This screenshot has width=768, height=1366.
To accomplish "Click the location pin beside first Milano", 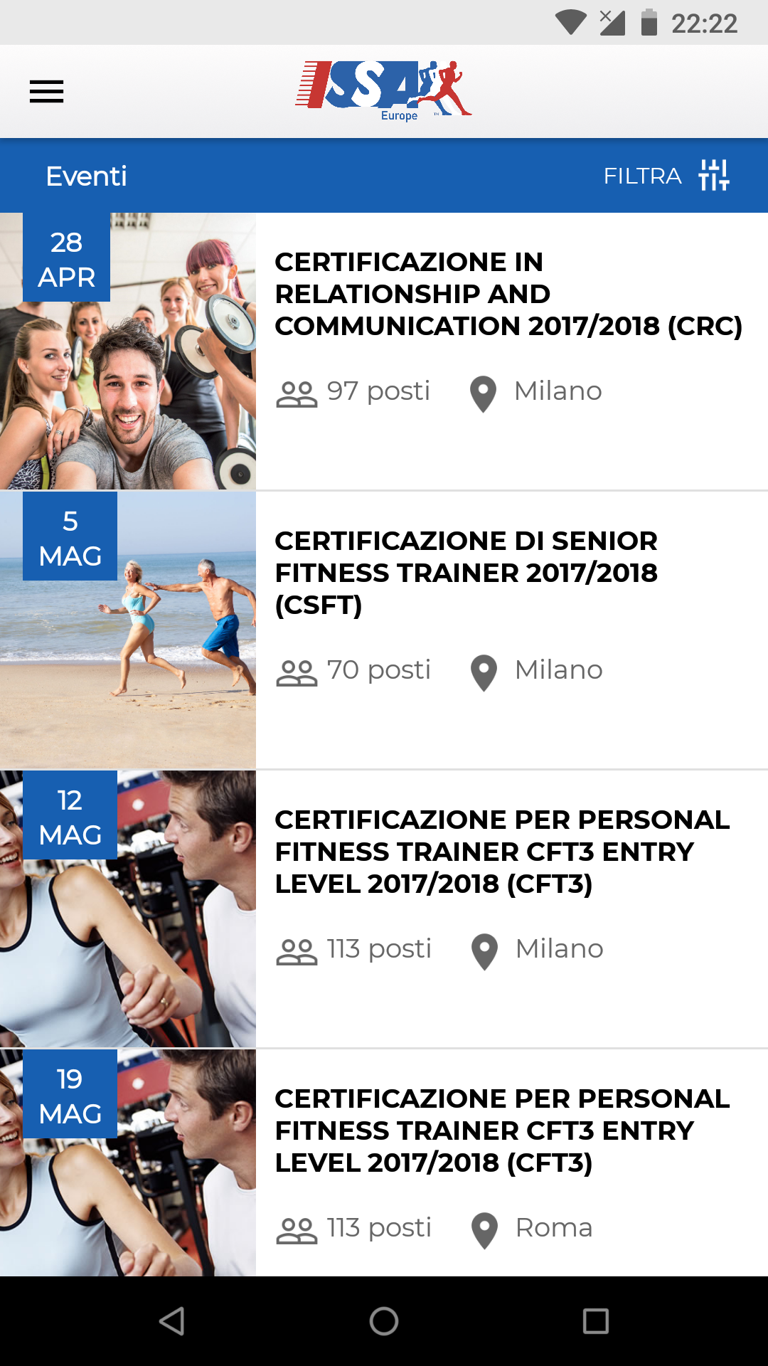I will (x=484, y=393).
